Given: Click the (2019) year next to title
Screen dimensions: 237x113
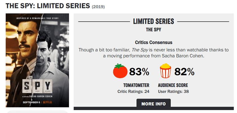Looking at the screenshot, I should (x=98, y=7).
